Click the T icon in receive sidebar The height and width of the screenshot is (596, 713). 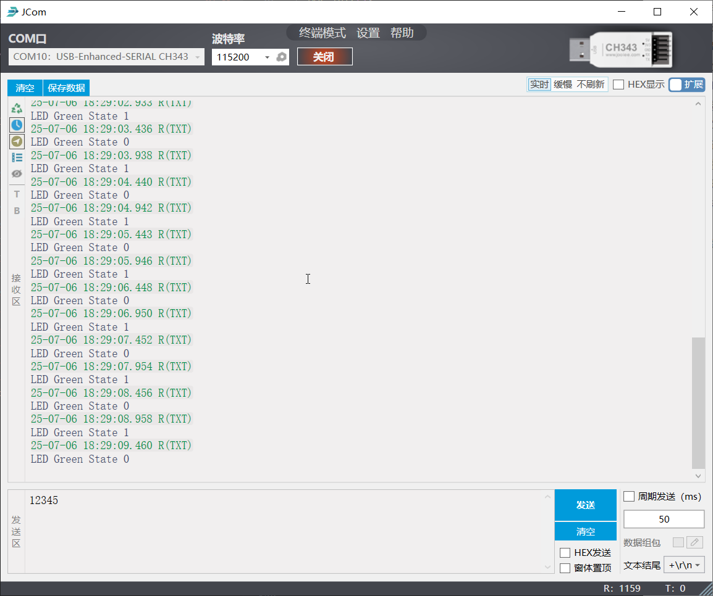[17, 194]
